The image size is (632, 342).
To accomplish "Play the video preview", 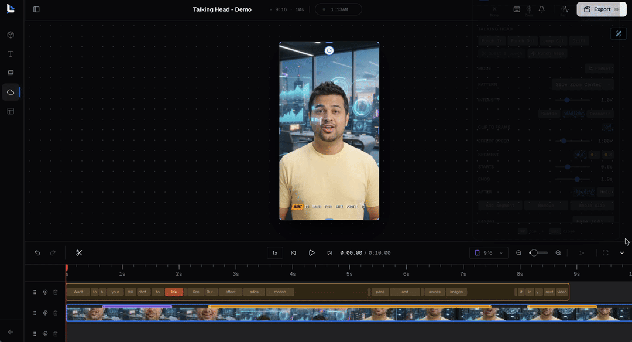I will tap(311, 253).
